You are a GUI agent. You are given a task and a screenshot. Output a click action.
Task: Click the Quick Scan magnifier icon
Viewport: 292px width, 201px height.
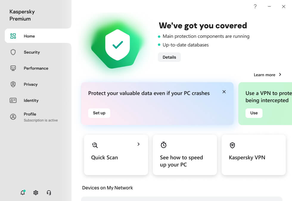(95, 145)
